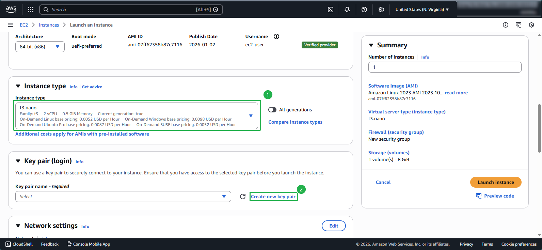Open CloudShell from the top bar icon
This screenshot has height=250, width=542.
(331, 10)
